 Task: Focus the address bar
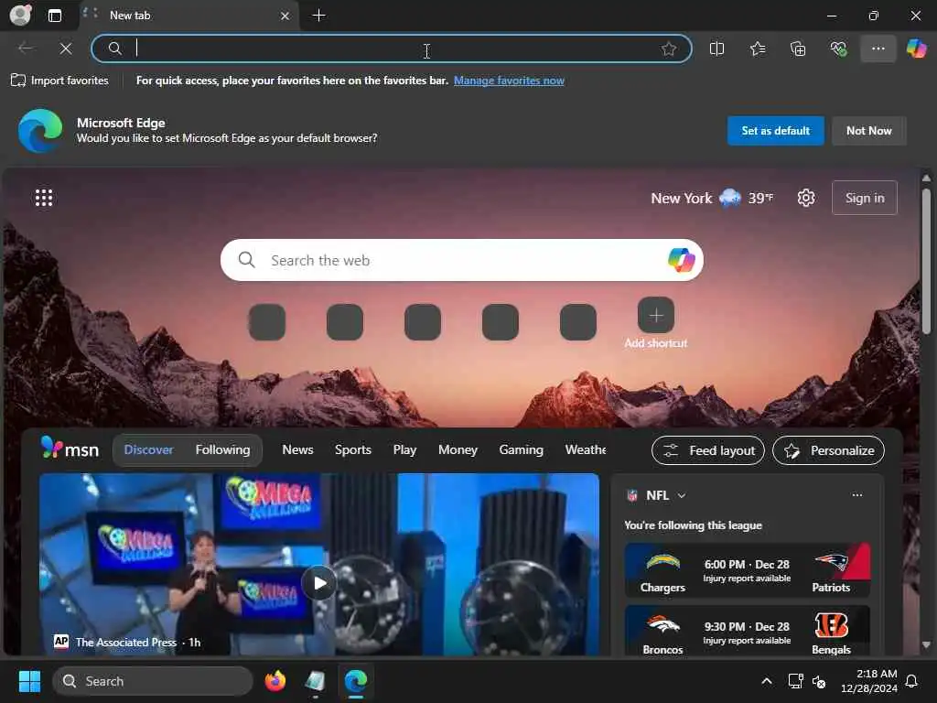392,49
